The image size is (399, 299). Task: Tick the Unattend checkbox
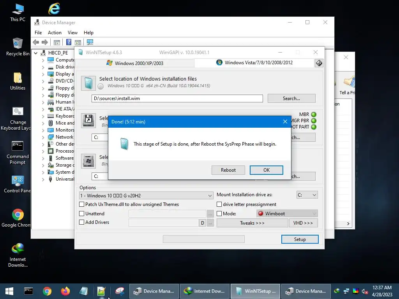click(82, 214)
